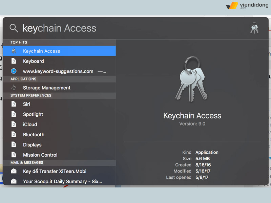271x203 pixels.
Task: Click the Created date 8/16/16
Action: point(203,165)
